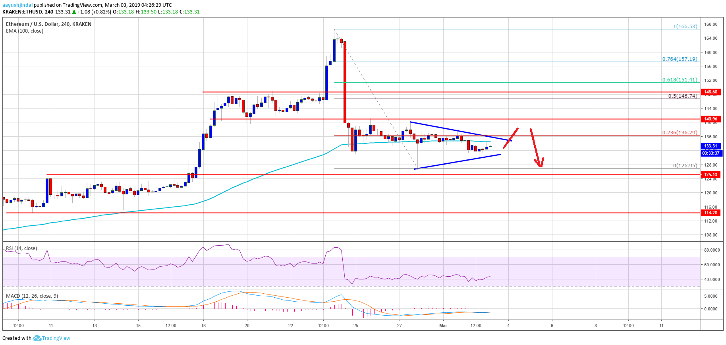Click the 20 date label on time axis
This screenshot has height=345, width=726.
point(247,326)
